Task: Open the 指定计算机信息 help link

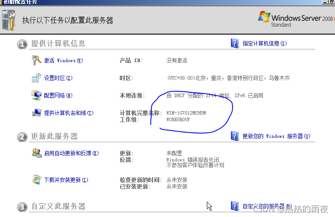Action: tap(265, 44)
